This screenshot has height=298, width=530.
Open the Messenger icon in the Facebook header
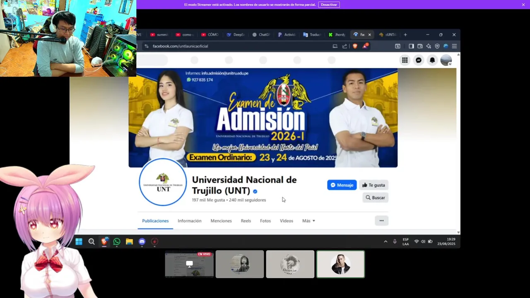click(x=419, y=60)
